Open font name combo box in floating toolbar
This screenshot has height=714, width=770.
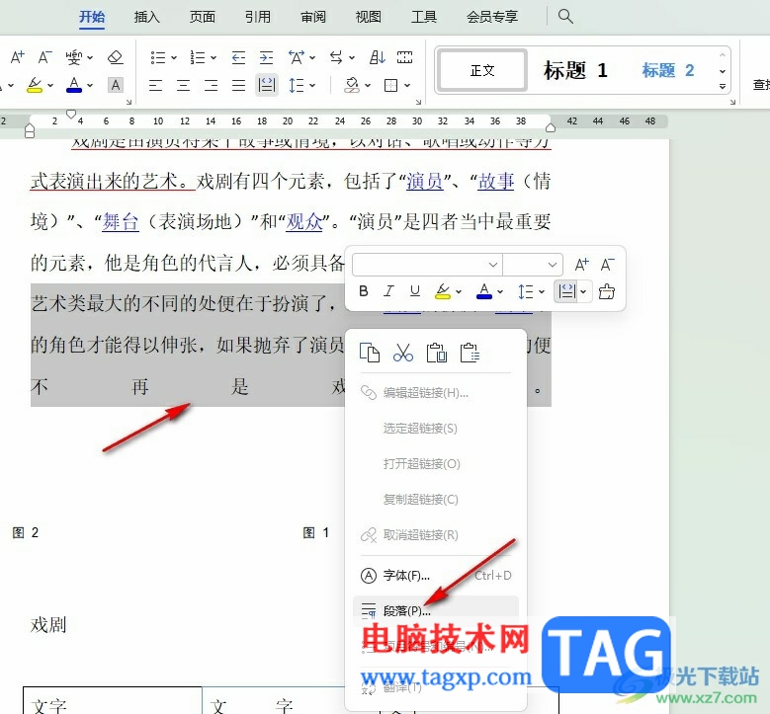point(427,265)
